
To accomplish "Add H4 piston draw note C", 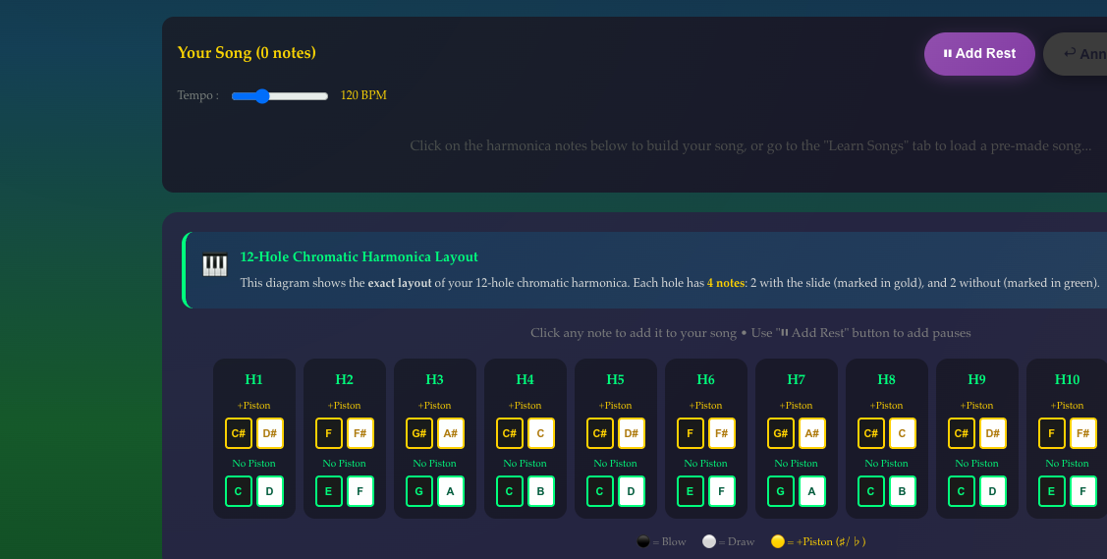I will tap(541, 433).
